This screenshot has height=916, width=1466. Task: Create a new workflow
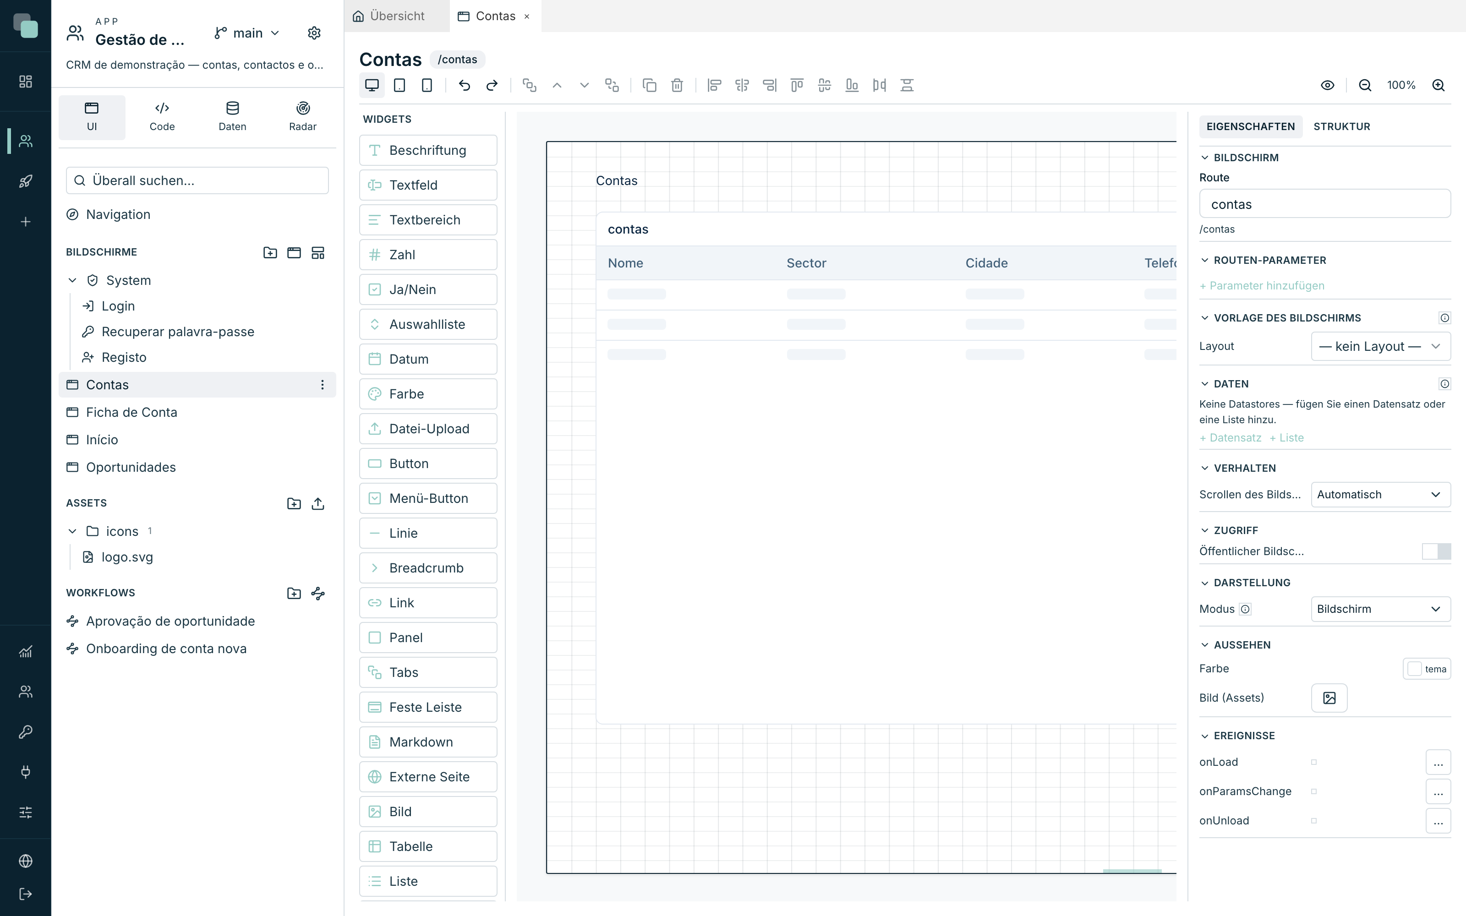pyautogui.click(x=318, y=593)
